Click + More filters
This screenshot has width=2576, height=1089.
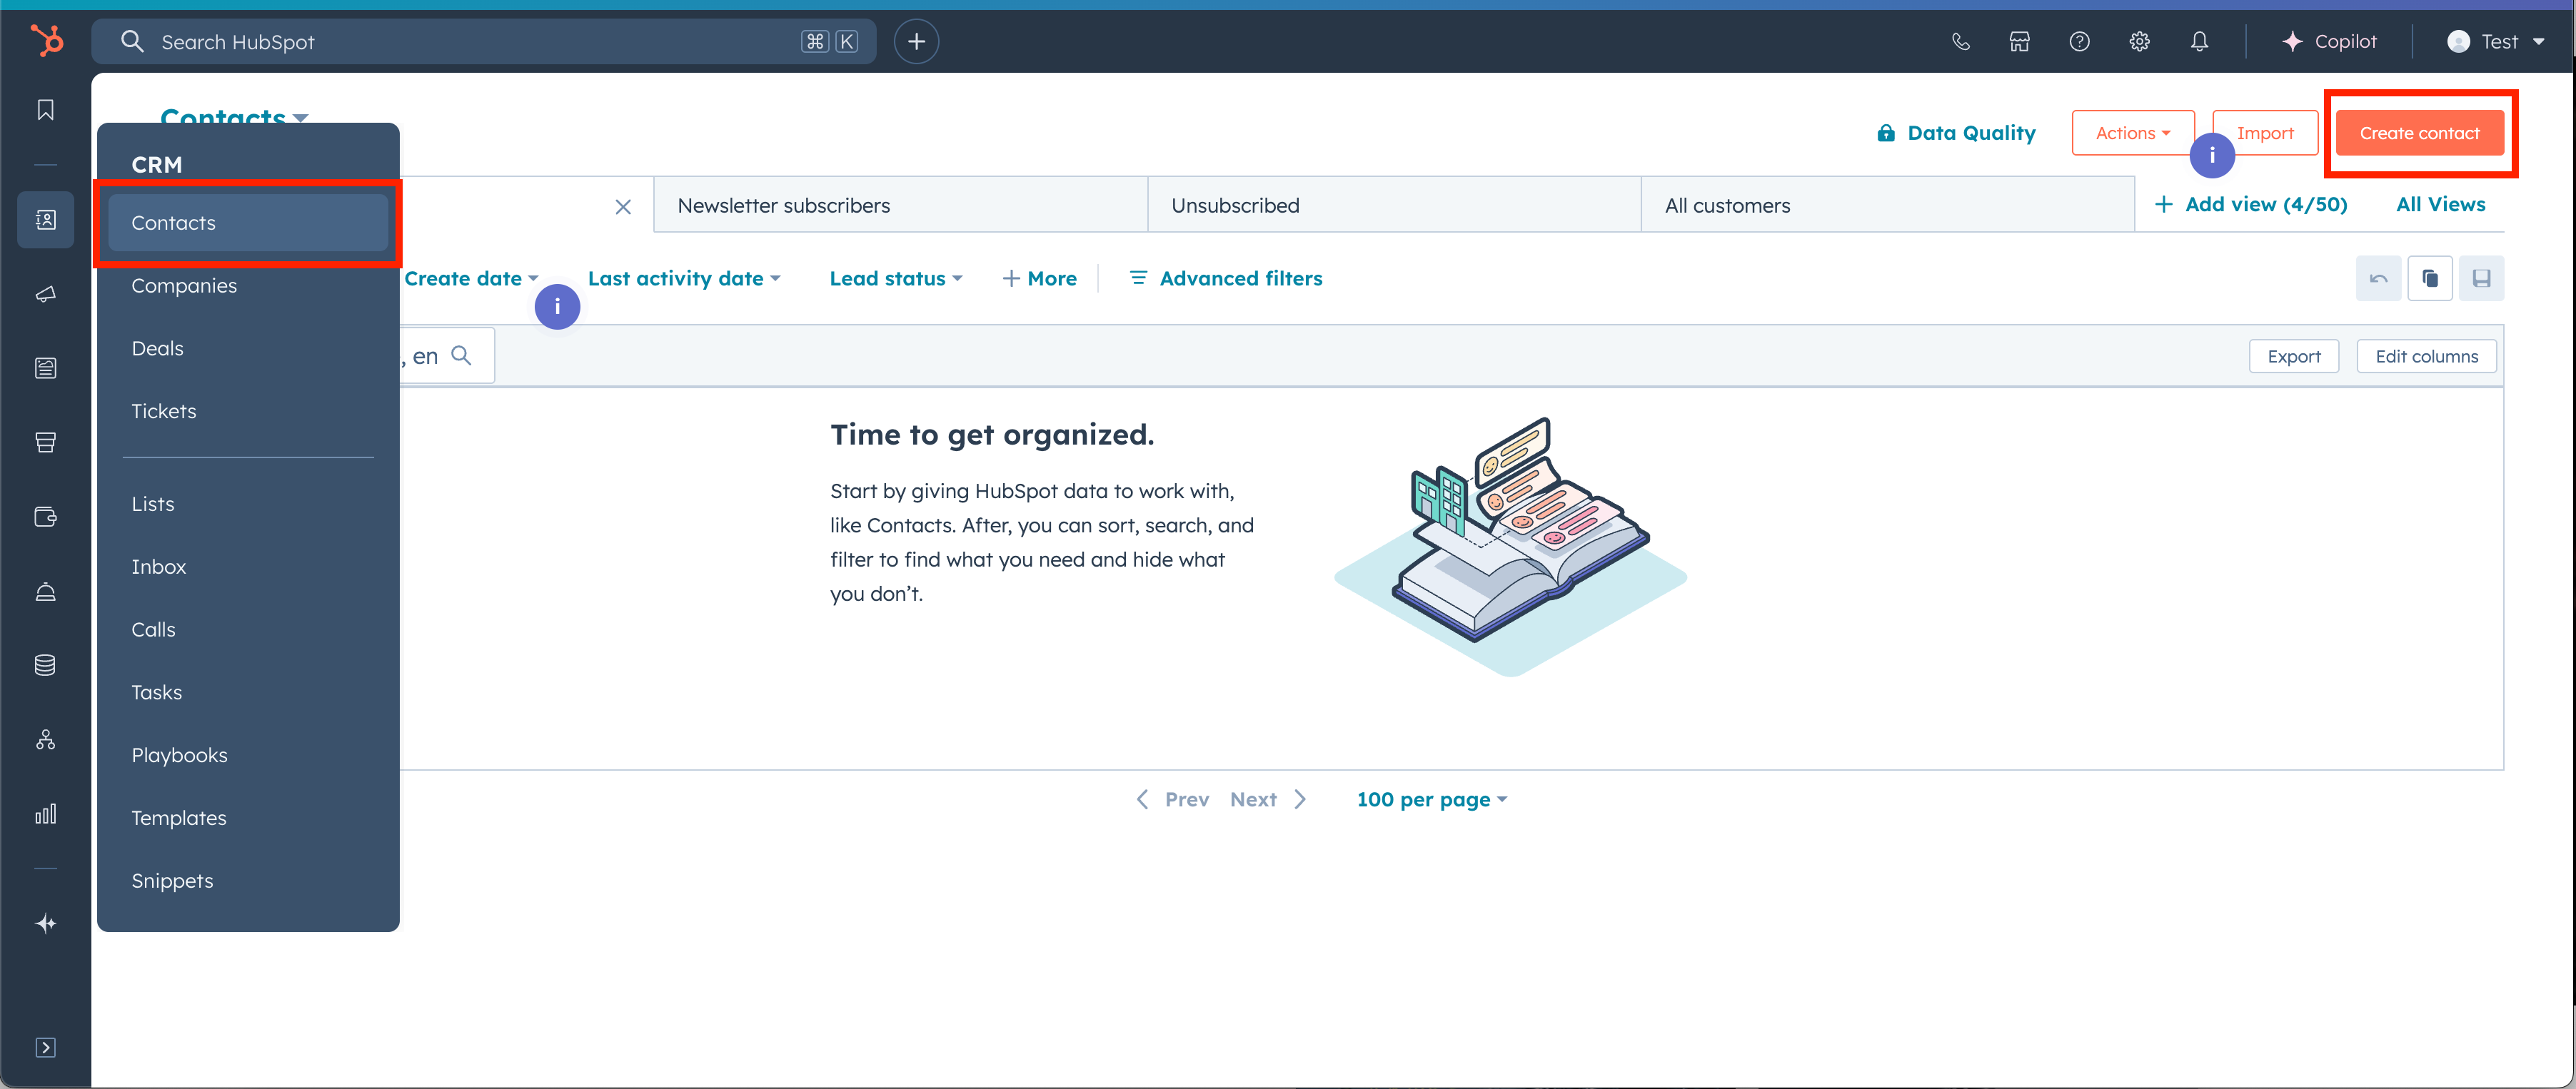click(1039, 279)
